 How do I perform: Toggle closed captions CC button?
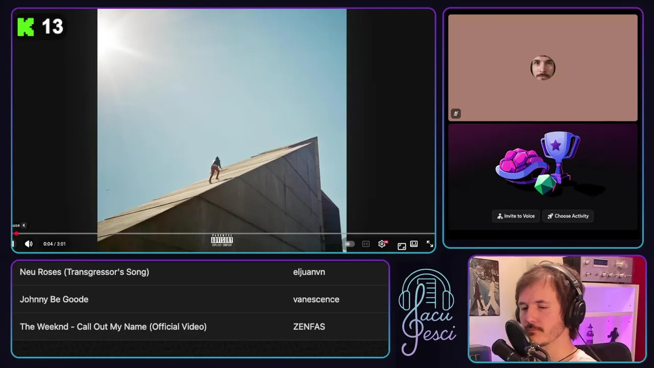click(x=366, y=244)
